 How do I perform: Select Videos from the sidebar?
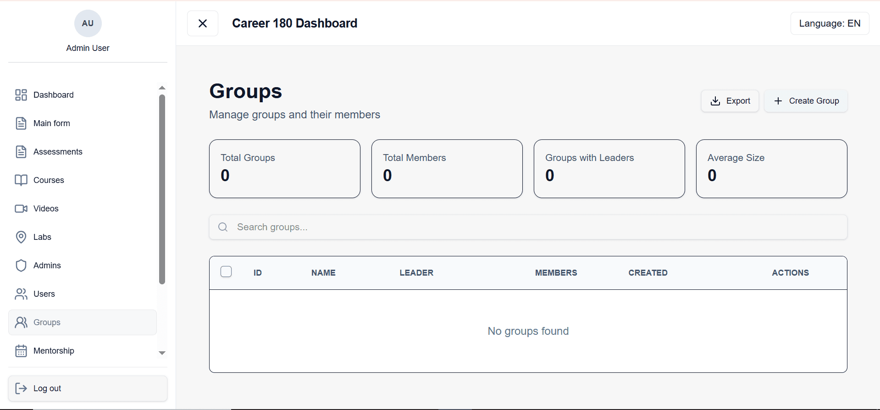(x=83, y=209)
